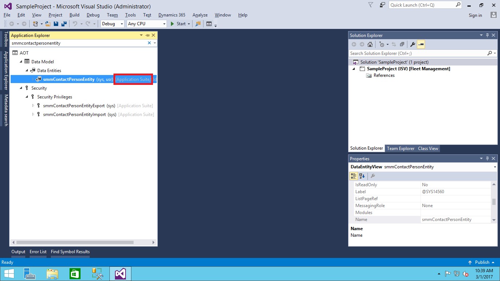
Task: Click the Pending Changes Filter clock icon
Action: pos(382,44)
